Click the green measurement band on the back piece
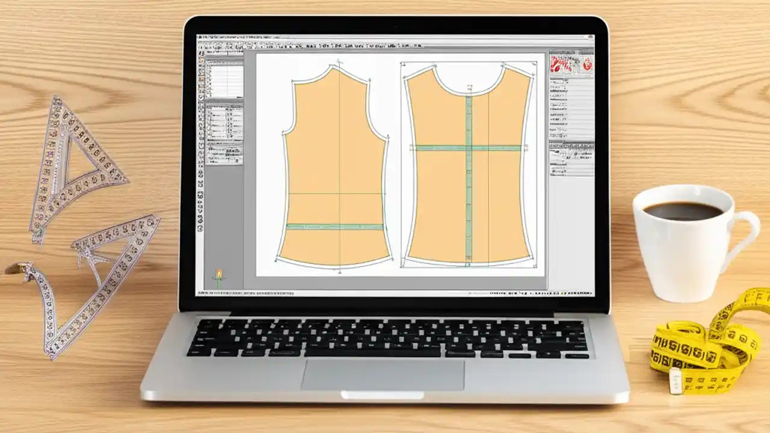 coord(466,146)
